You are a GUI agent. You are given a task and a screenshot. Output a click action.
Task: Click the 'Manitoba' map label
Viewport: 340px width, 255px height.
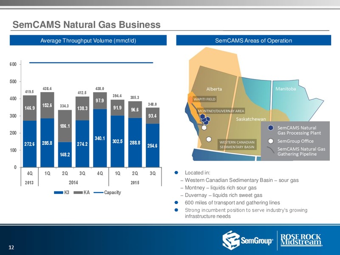pyautogui.click(x=286, y=89)
